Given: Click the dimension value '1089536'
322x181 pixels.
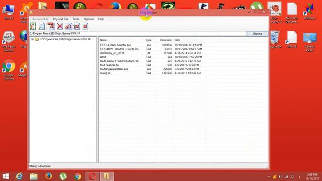Looking at the screenshot, I should (x=167, y=45).
